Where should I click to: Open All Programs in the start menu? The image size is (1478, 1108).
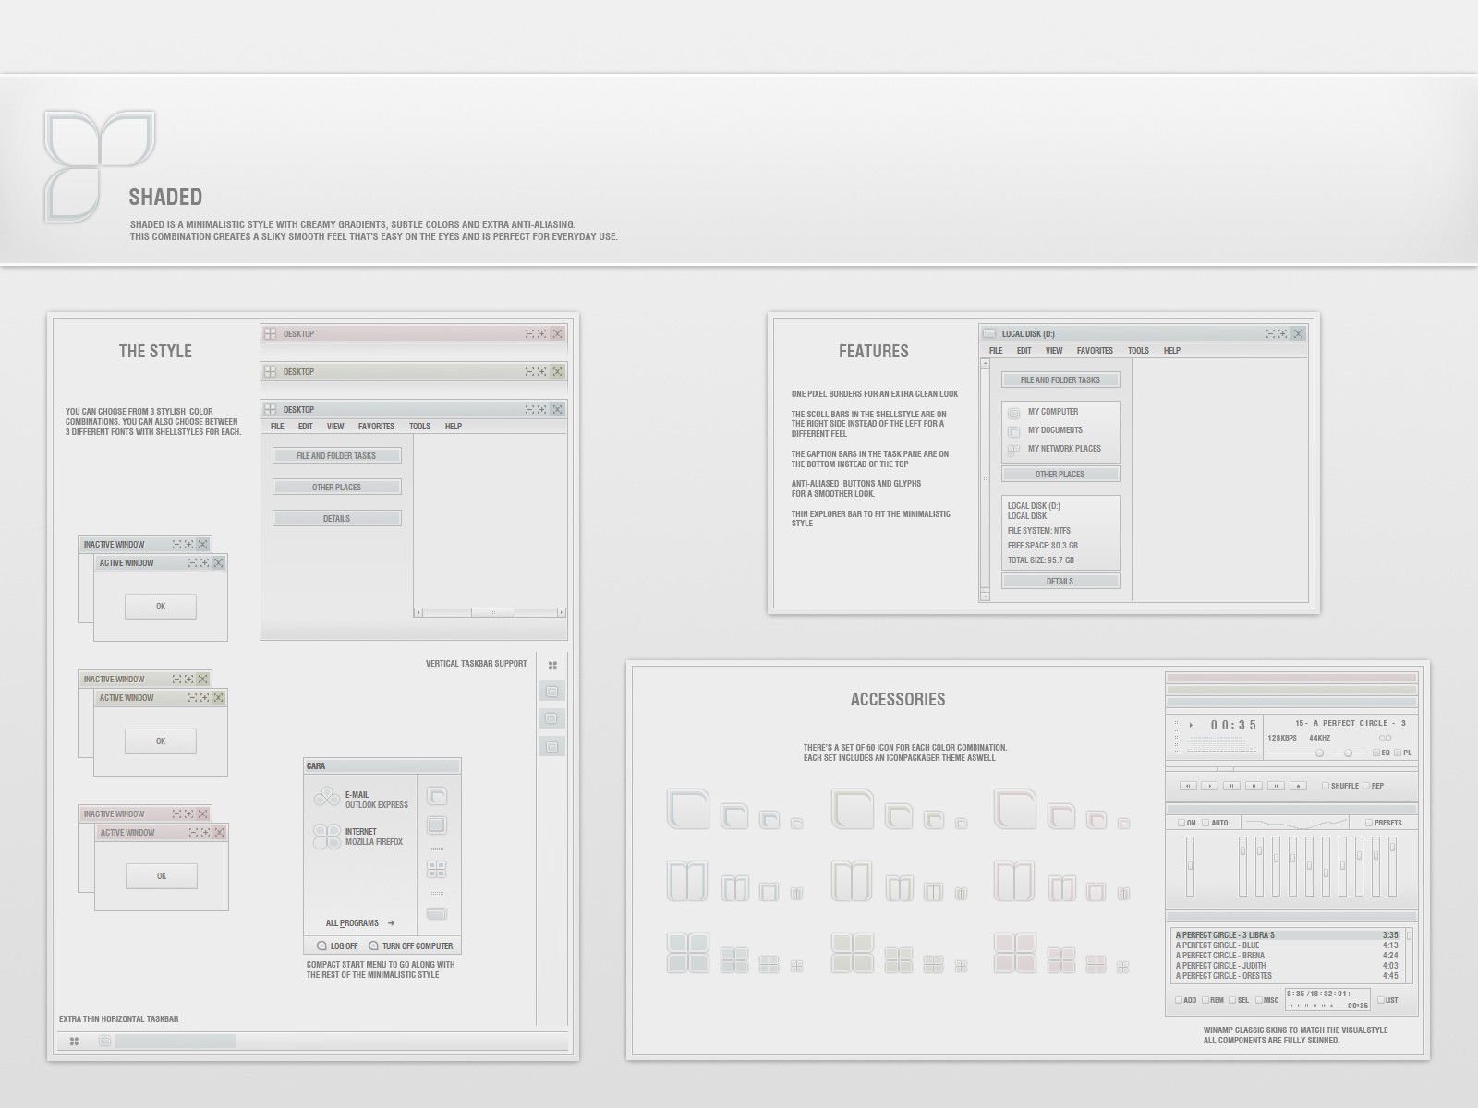(x=359, y=922)
